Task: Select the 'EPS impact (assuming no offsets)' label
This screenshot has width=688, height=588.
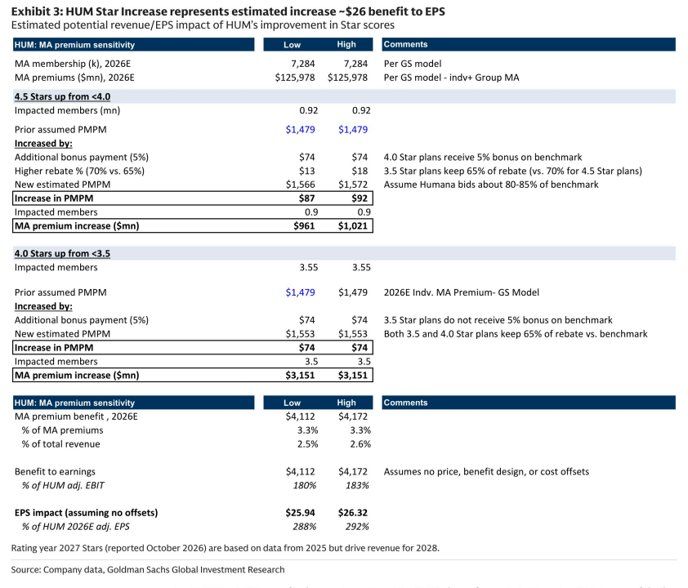Action: pyautogui.click(x=87, y=513)
